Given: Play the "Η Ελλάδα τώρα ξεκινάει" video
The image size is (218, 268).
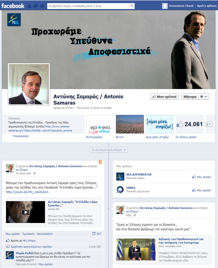Looking at the screenshot, I should tap(25, 212).
